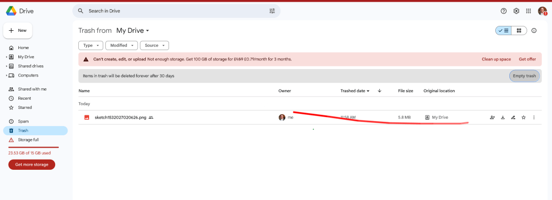Click Get more storage button
552x200 pixels.
point(32,164)
